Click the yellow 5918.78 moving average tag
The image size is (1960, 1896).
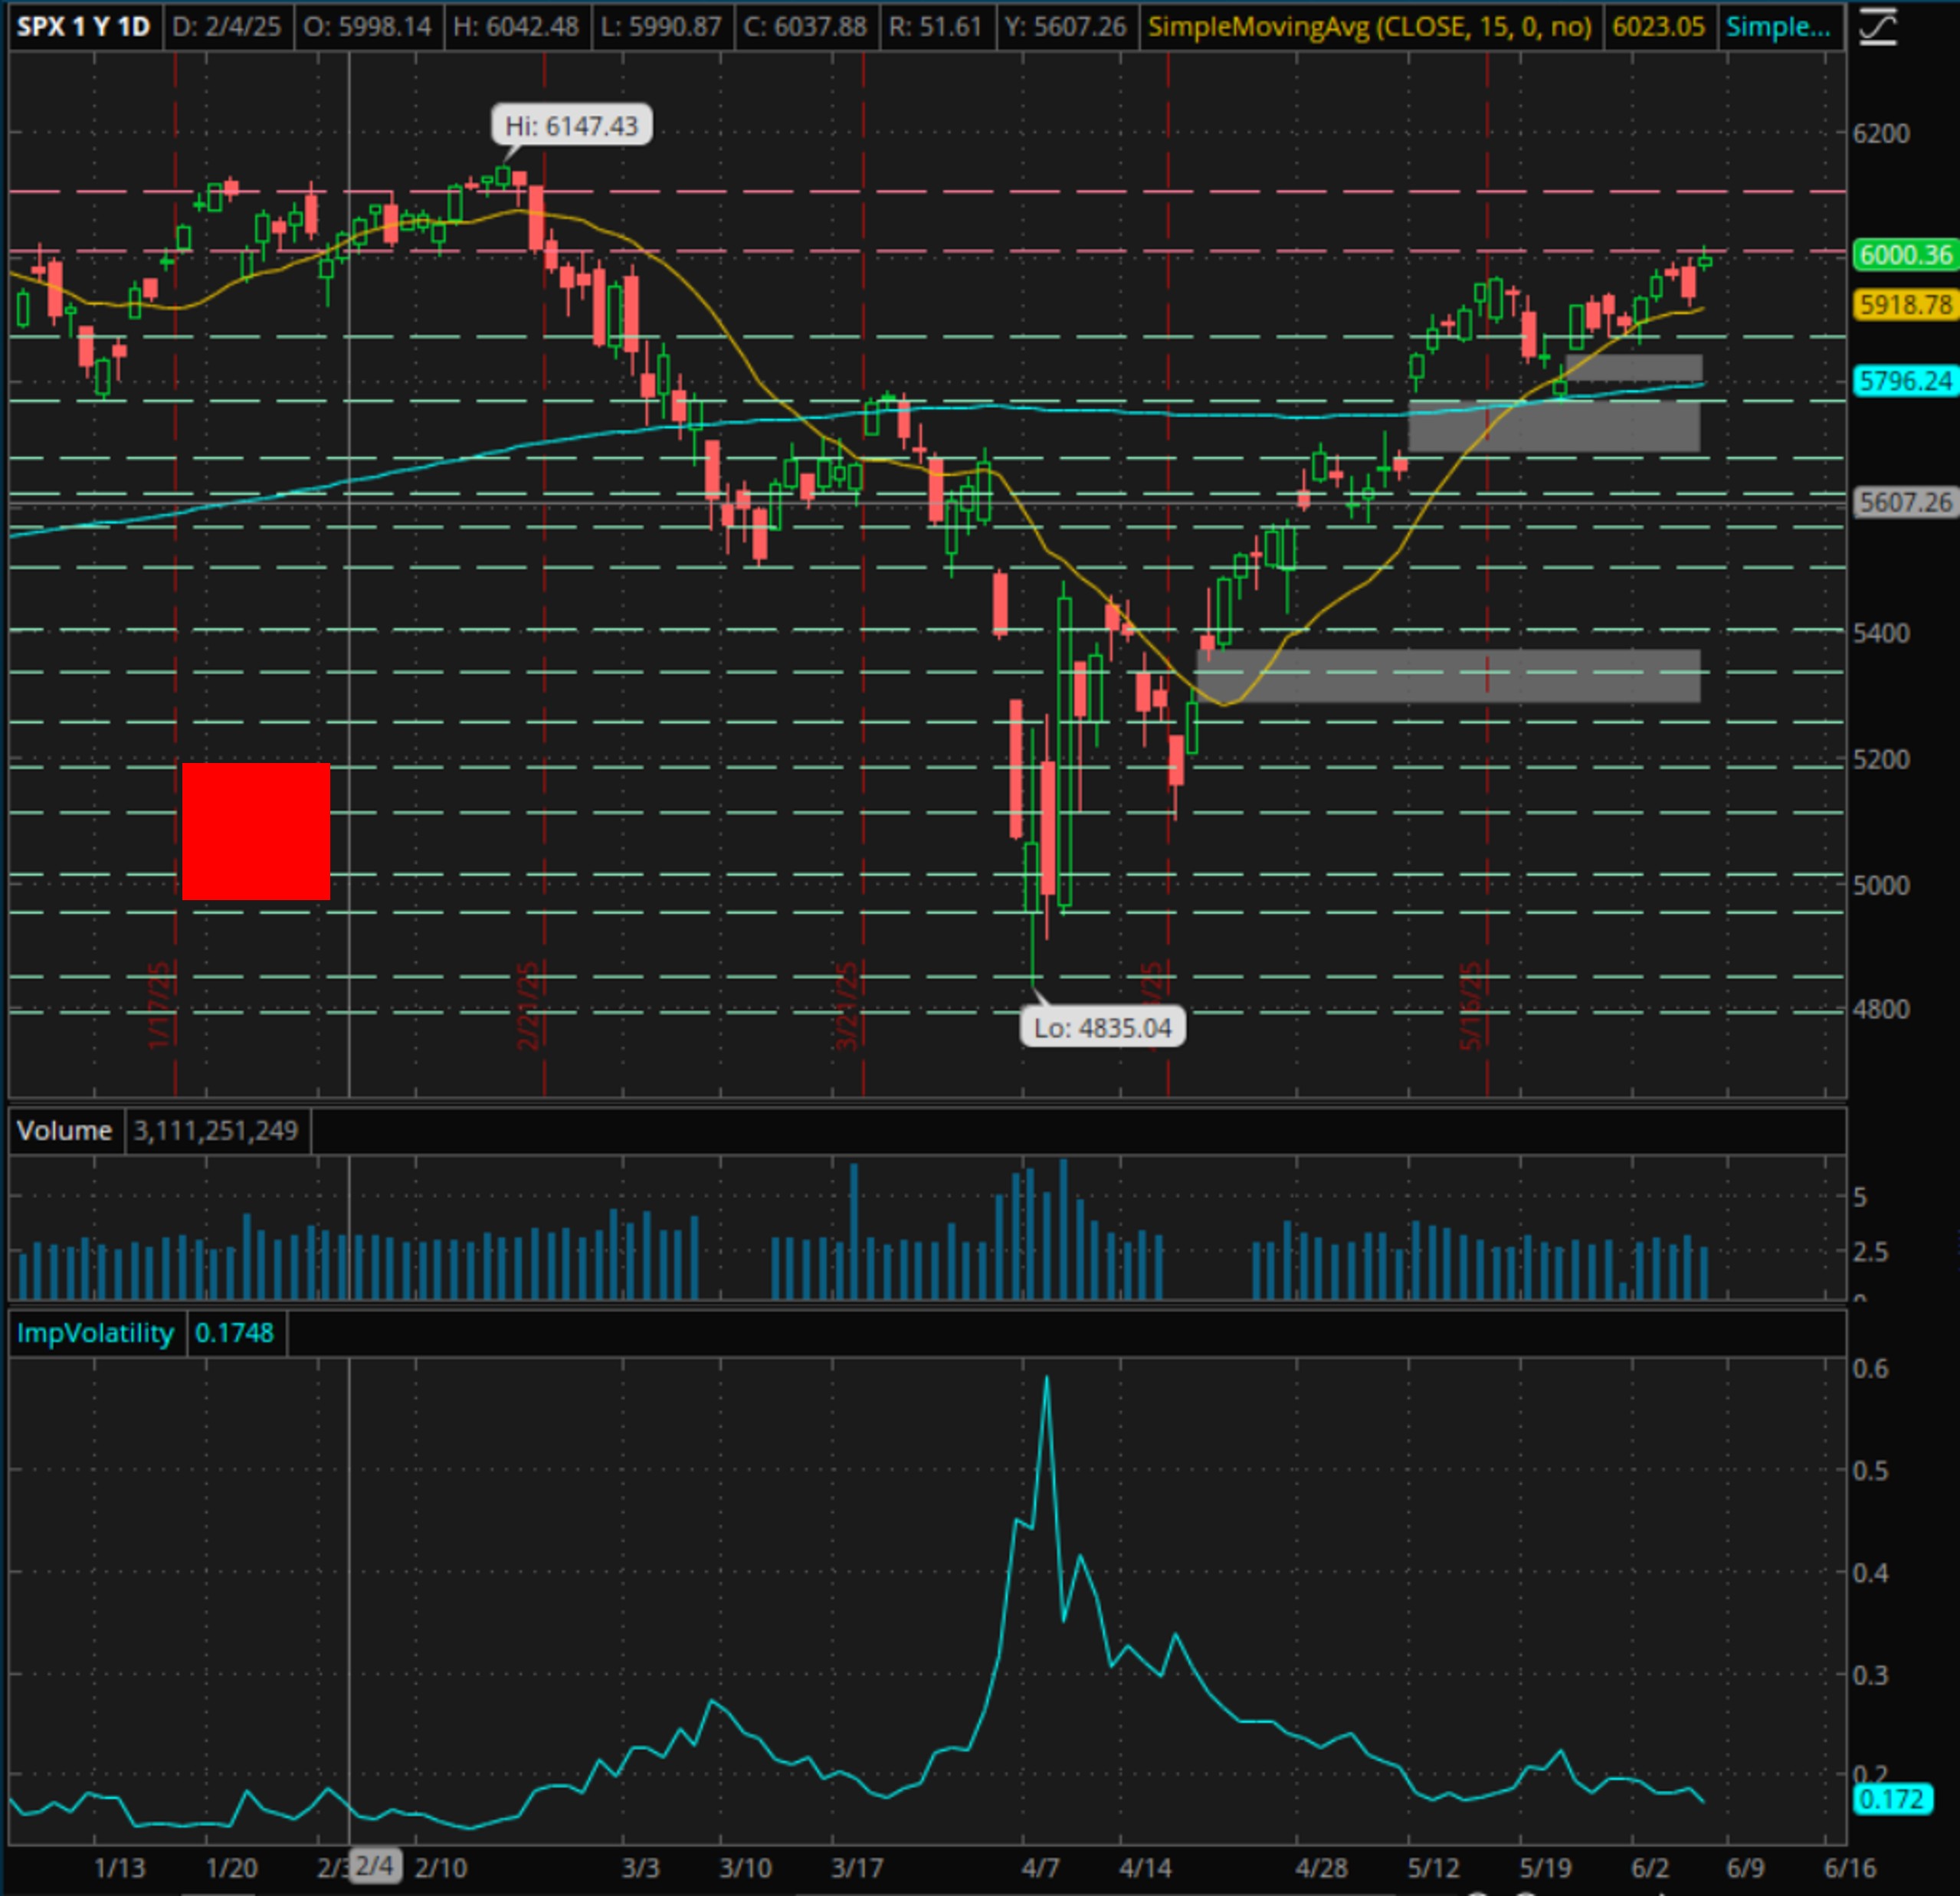[x=1905, y=305]
